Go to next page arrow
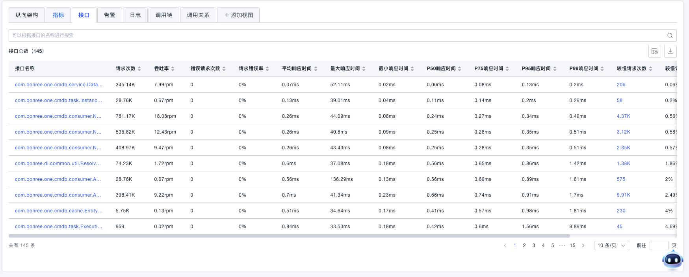 click(x=583, y=245)
